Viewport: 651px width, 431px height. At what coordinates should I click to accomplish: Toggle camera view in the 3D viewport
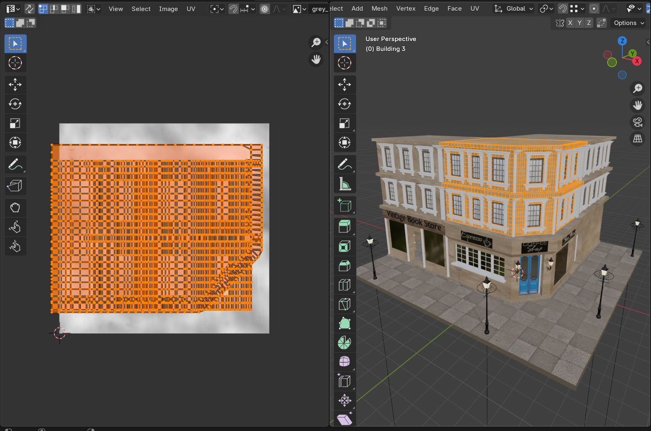coord(637,122)
